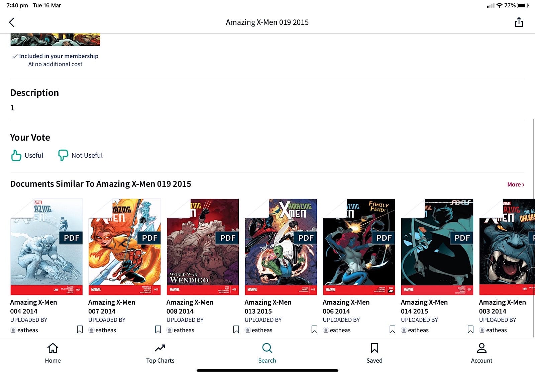
Task: Open the Family Feud cover thumbnail
Action: tap(359, 247)
